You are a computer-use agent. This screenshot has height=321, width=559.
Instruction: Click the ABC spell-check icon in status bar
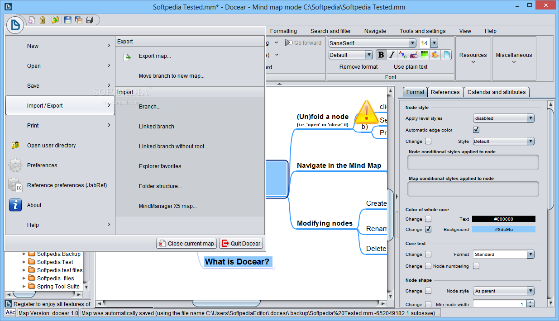tap(10, 313)
